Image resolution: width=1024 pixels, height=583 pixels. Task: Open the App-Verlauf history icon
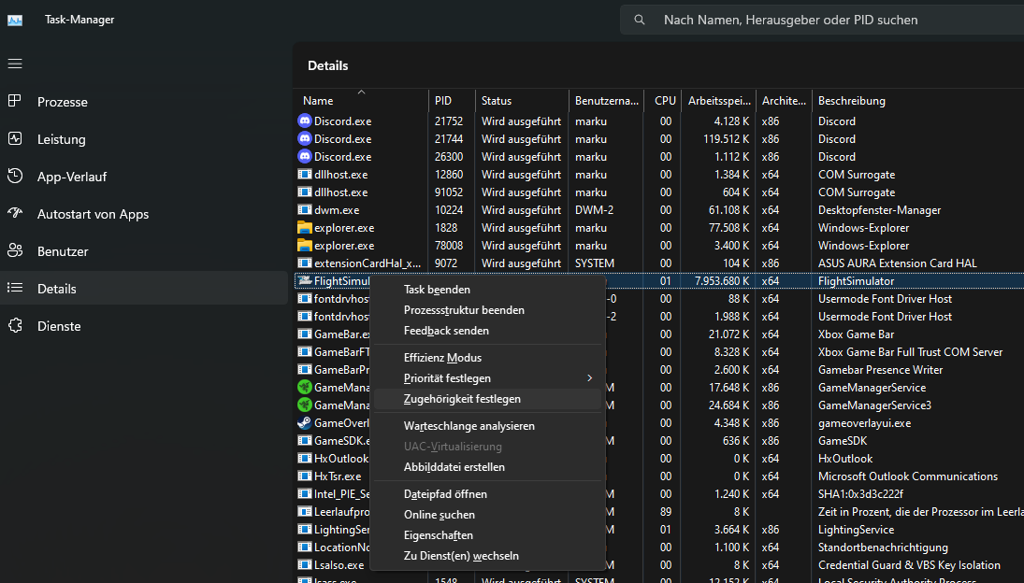point(15,177)
